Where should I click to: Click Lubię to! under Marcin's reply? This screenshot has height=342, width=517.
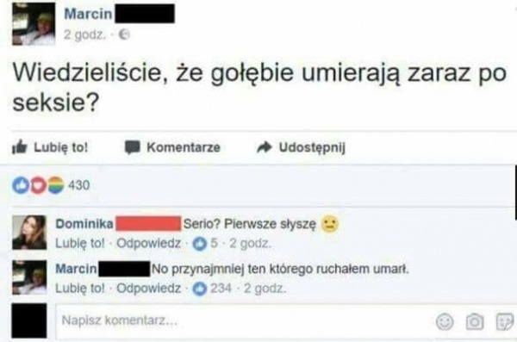point(80,289)
